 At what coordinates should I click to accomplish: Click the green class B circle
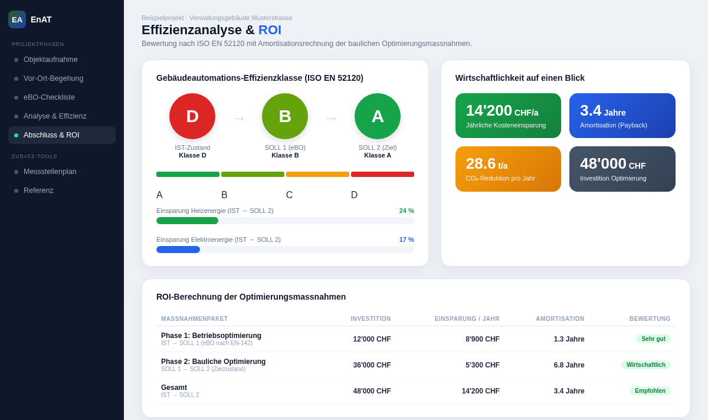[285, 116]
